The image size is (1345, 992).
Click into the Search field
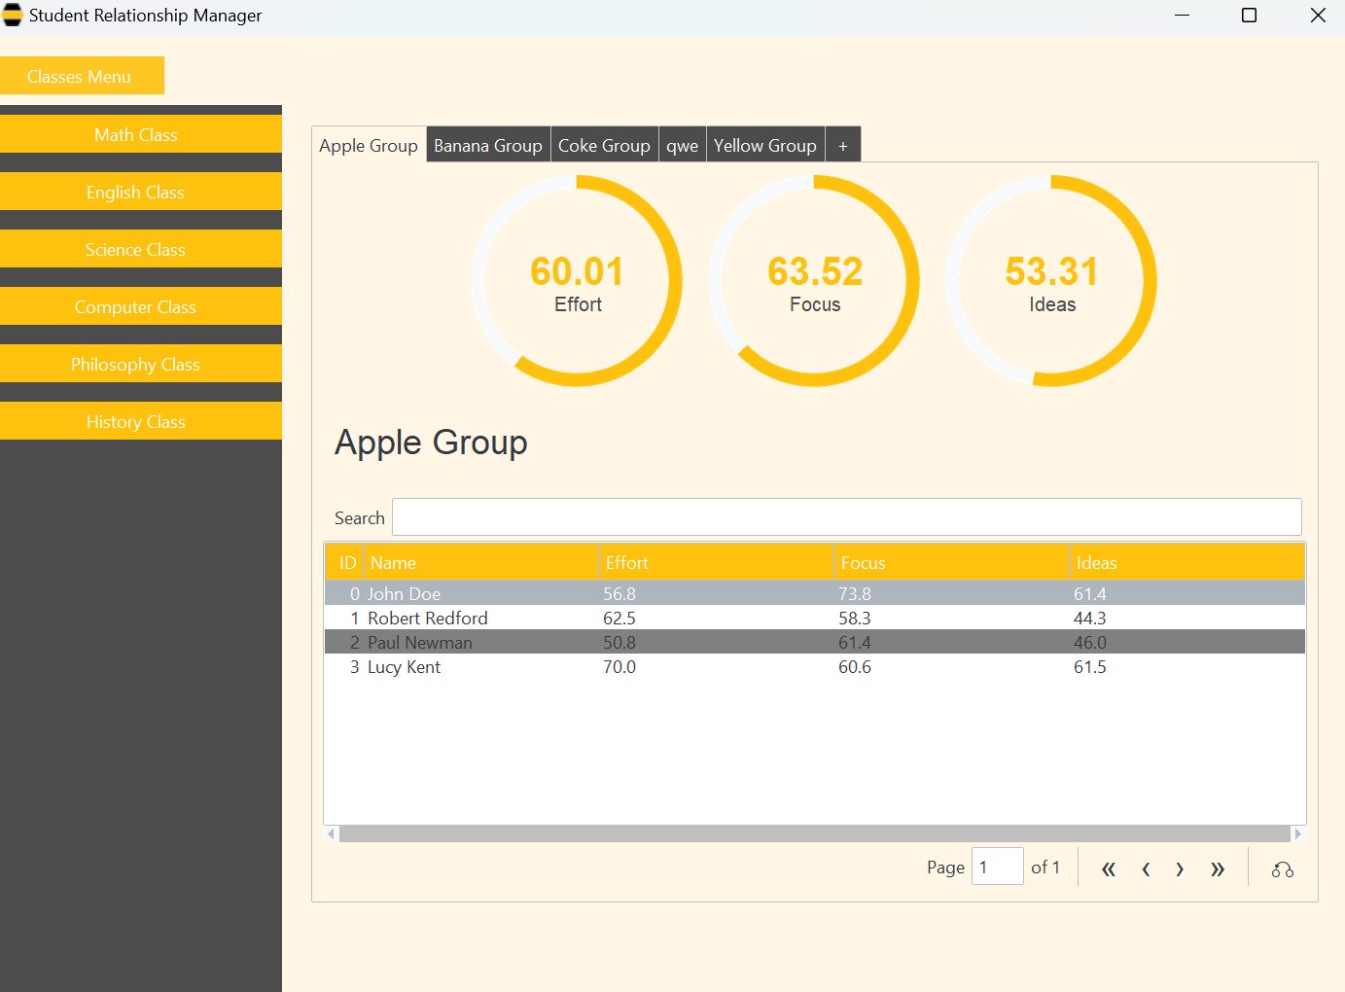[x=846, y=517]
